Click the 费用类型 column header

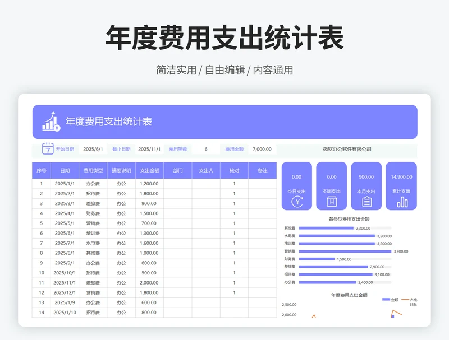93,171
